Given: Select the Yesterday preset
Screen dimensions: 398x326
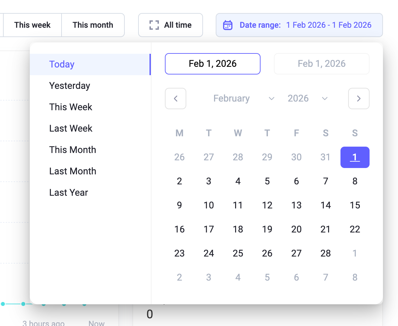Looking at the screenshot, I should [70, 86].
